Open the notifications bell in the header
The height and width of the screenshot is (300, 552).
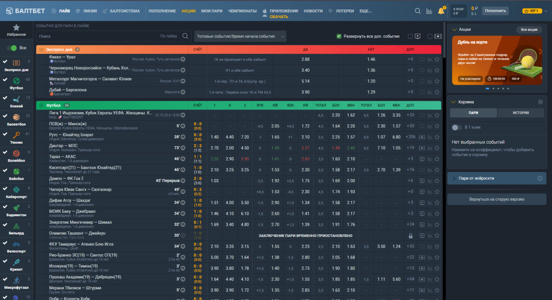pos(441,11)
